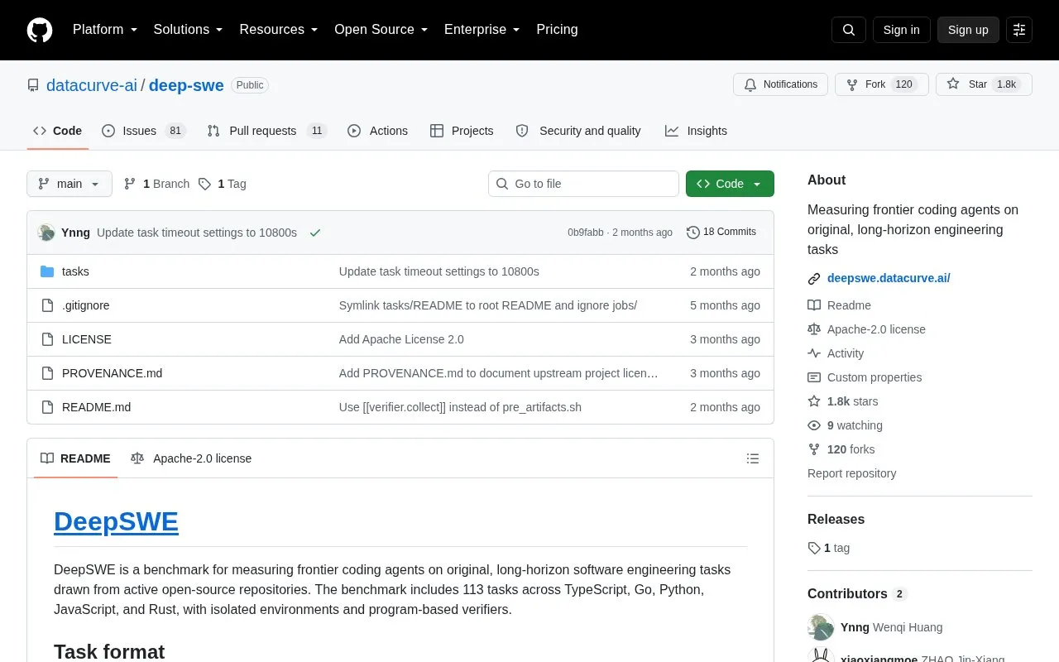1059x662 pixels.
Task: Open commit hash 0b9fabb
Action: click(586, 233)
